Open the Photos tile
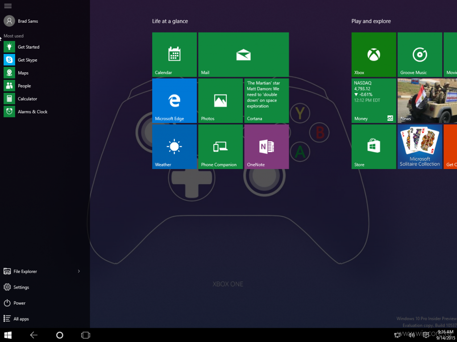Screen dimensions: 457x342 tap(220, 100)
